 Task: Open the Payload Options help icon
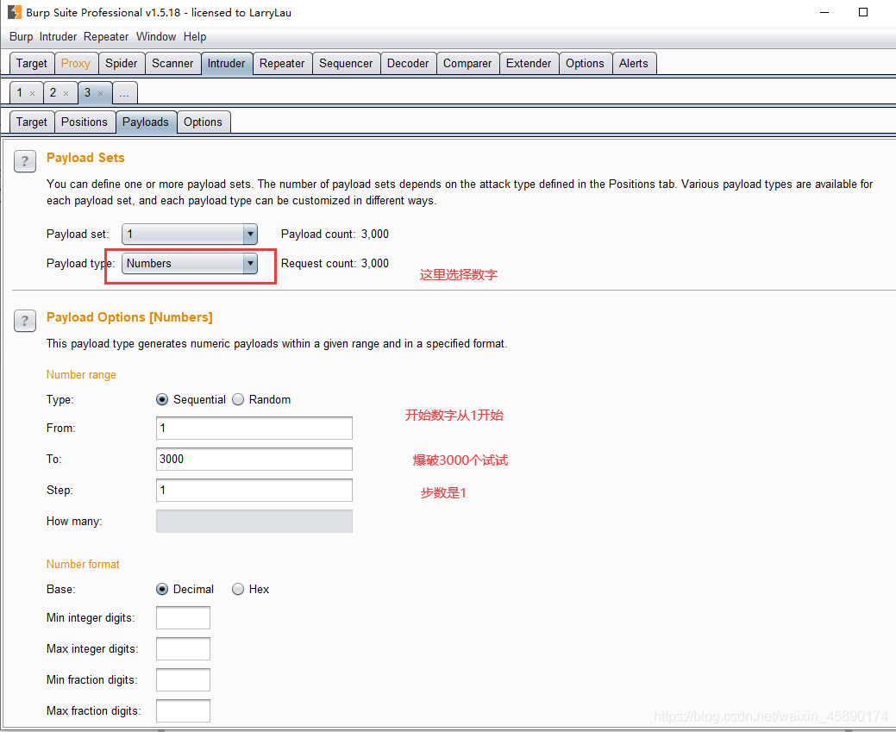pos(24,321)
